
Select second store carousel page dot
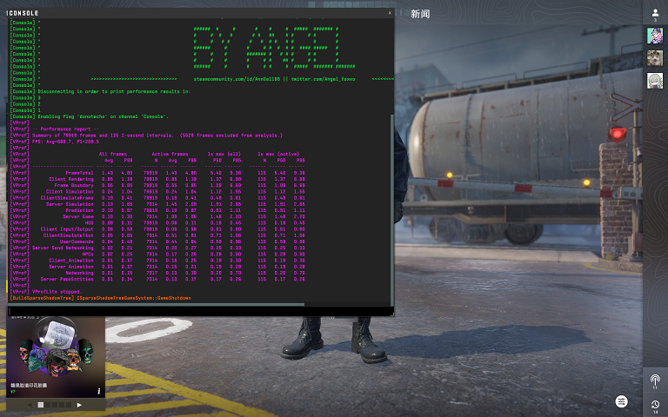tap(48, 405)
